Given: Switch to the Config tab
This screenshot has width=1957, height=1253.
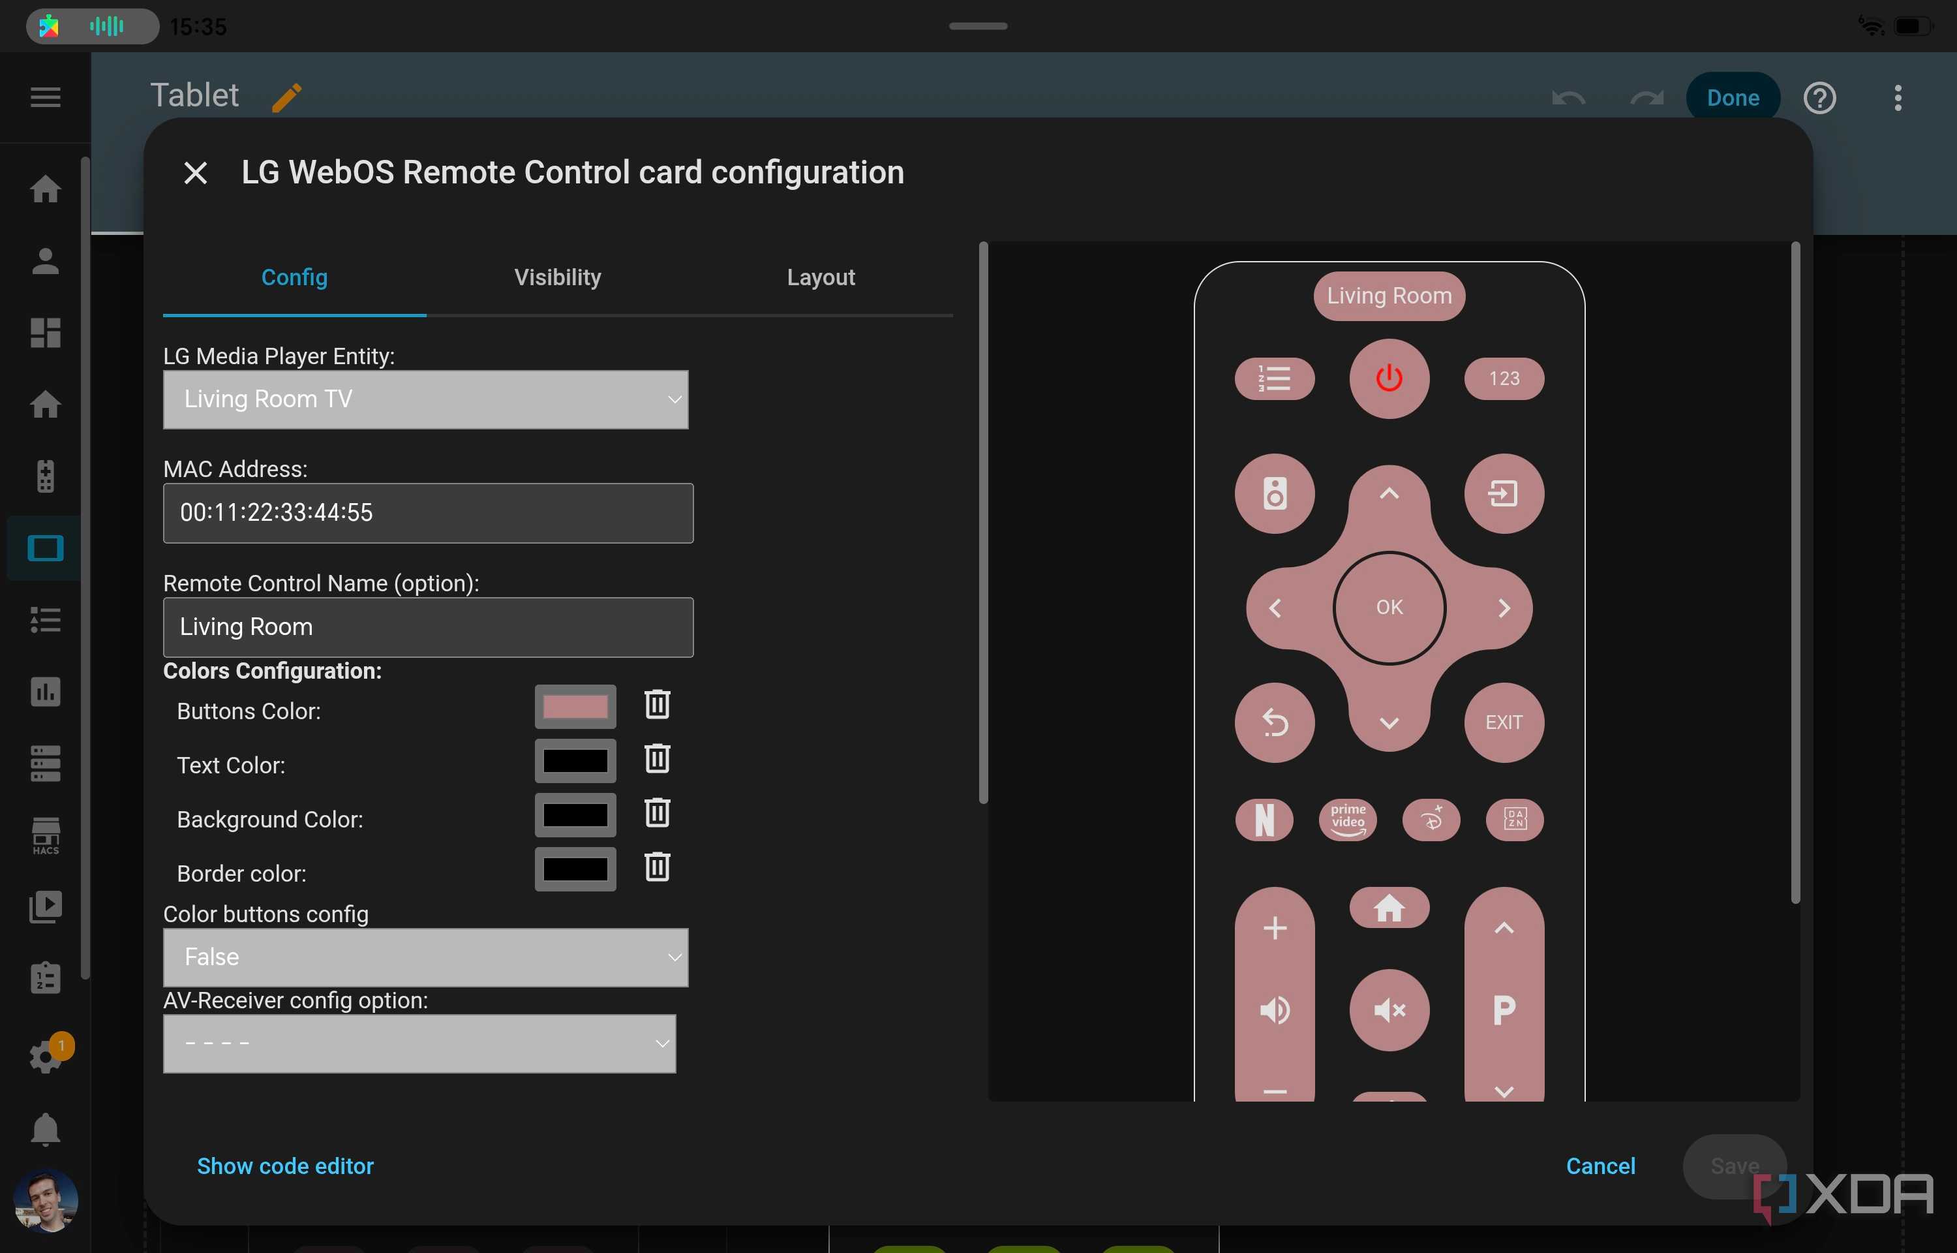Looking at the screenshot, I should coord(294,277).
